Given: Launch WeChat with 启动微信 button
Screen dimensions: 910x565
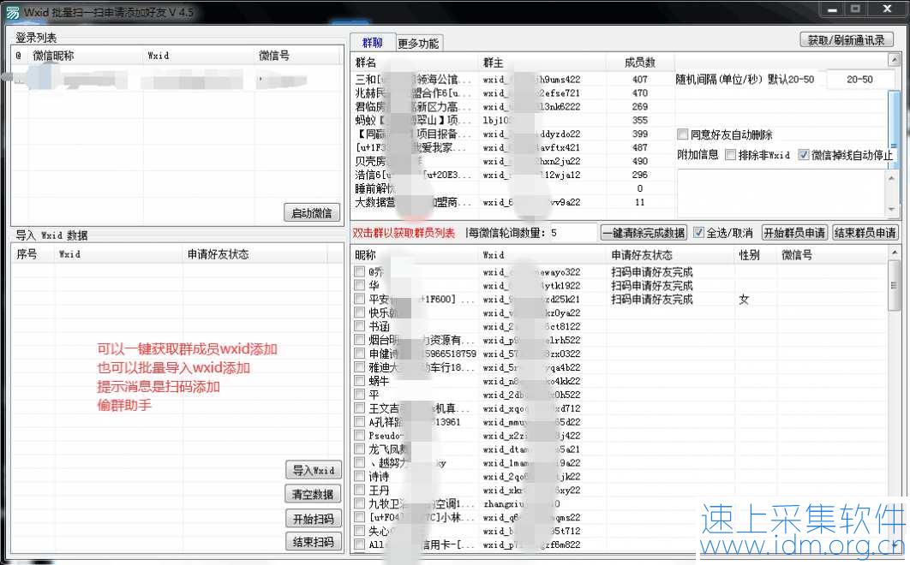Looking at the screenshot, I should tap(312, 213).
